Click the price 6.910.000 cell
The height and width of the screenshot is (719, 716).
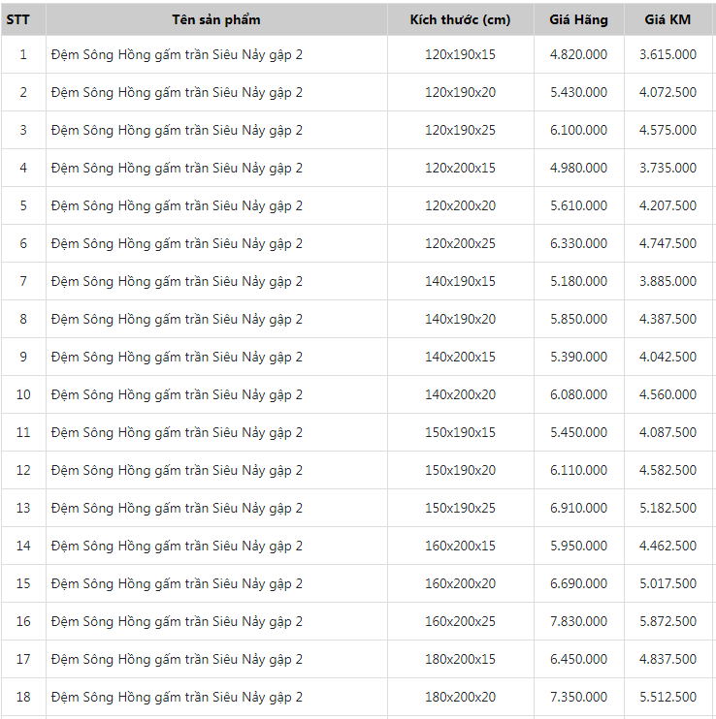578,508
